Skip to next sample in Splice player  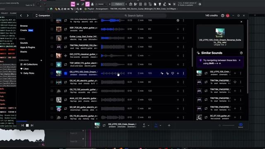[x=32, y=125]
